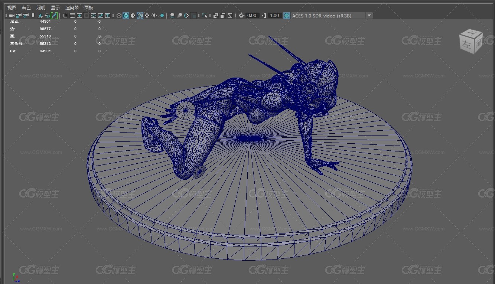Image resolution: width=495 pixels, height=284 pixels.
Task: Open the Camera Attributes icon
Action: (26, 16)
